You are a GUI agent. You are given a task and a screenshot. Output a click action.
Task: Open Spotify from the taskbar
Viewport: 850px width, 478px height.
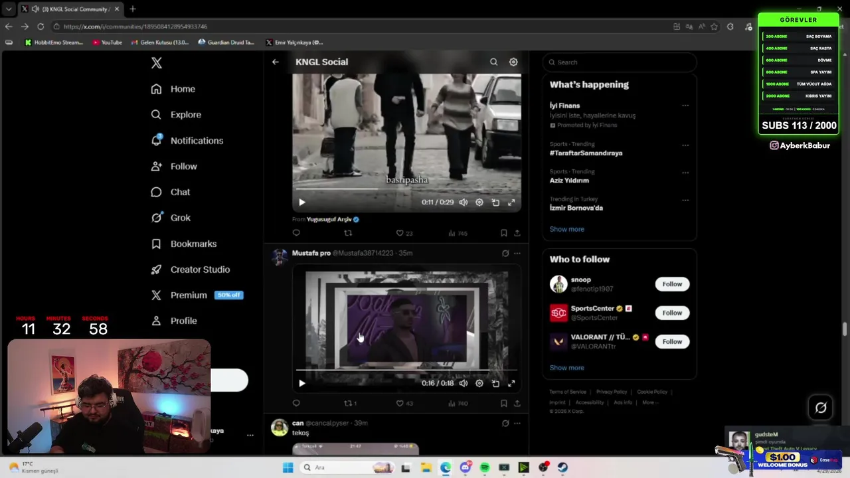tap(485, 467)
